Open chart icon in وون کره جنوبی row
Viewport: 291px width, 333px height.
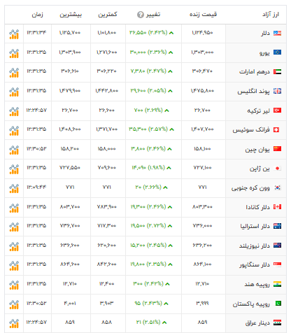tap(14, 189)
